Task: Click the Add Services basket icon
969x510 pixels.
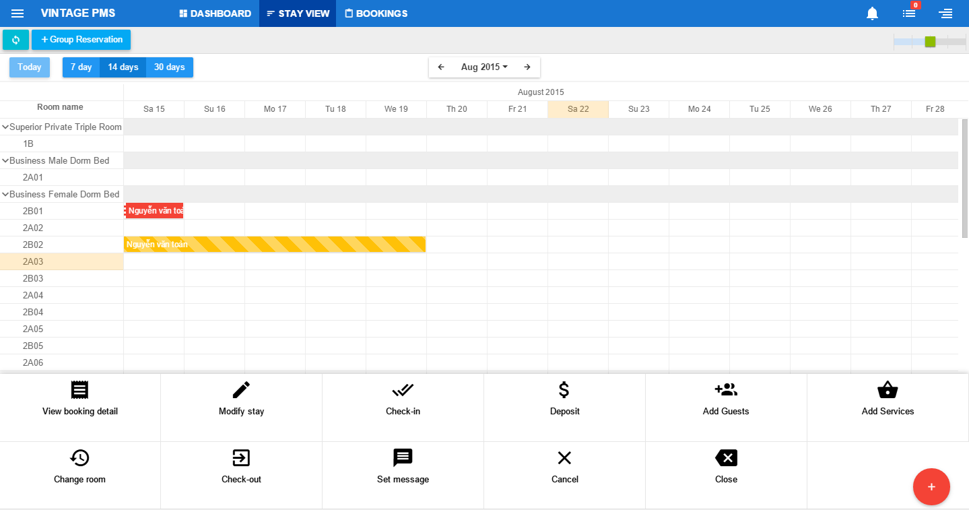Action: [x=888, y=390]
